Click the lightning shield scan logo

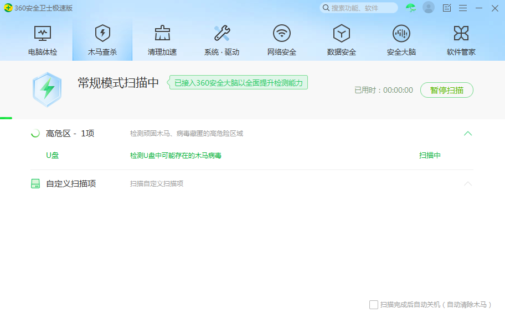47,89
